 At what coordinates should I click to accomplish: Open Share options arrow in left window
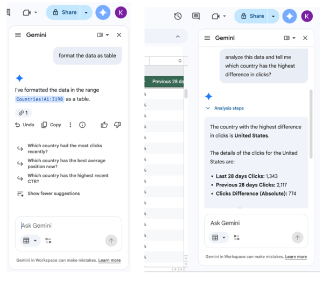pyautogui.click(x=86, y=13)
